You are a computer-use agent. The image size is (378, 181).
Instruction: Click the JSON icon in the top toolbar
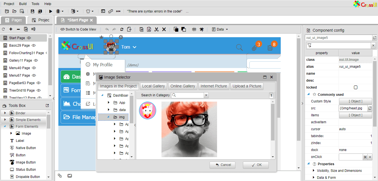click(118, 11)
